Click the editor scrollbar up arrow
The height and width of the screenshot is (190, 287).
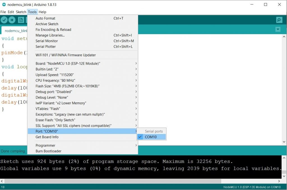[x=284, y=37]
